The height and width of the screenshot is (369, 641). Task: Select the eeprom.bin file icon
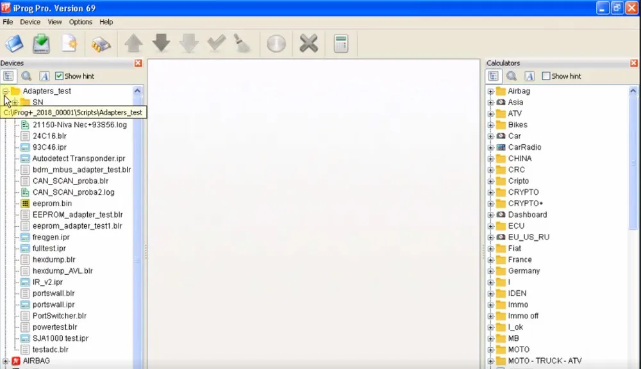(25, 203)
